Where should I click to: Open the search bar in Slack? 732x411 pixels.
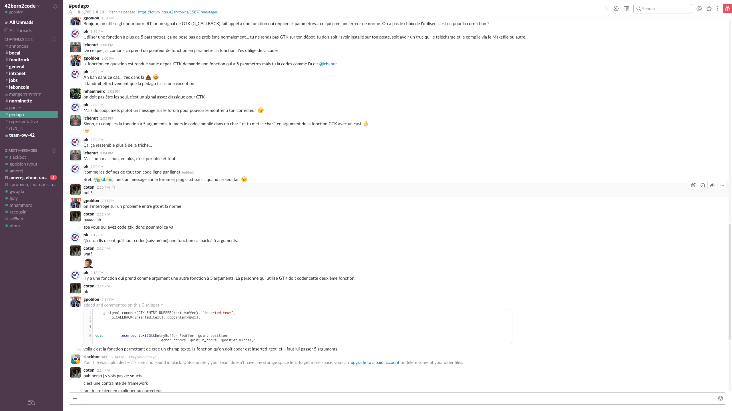(x=663, y=9)
